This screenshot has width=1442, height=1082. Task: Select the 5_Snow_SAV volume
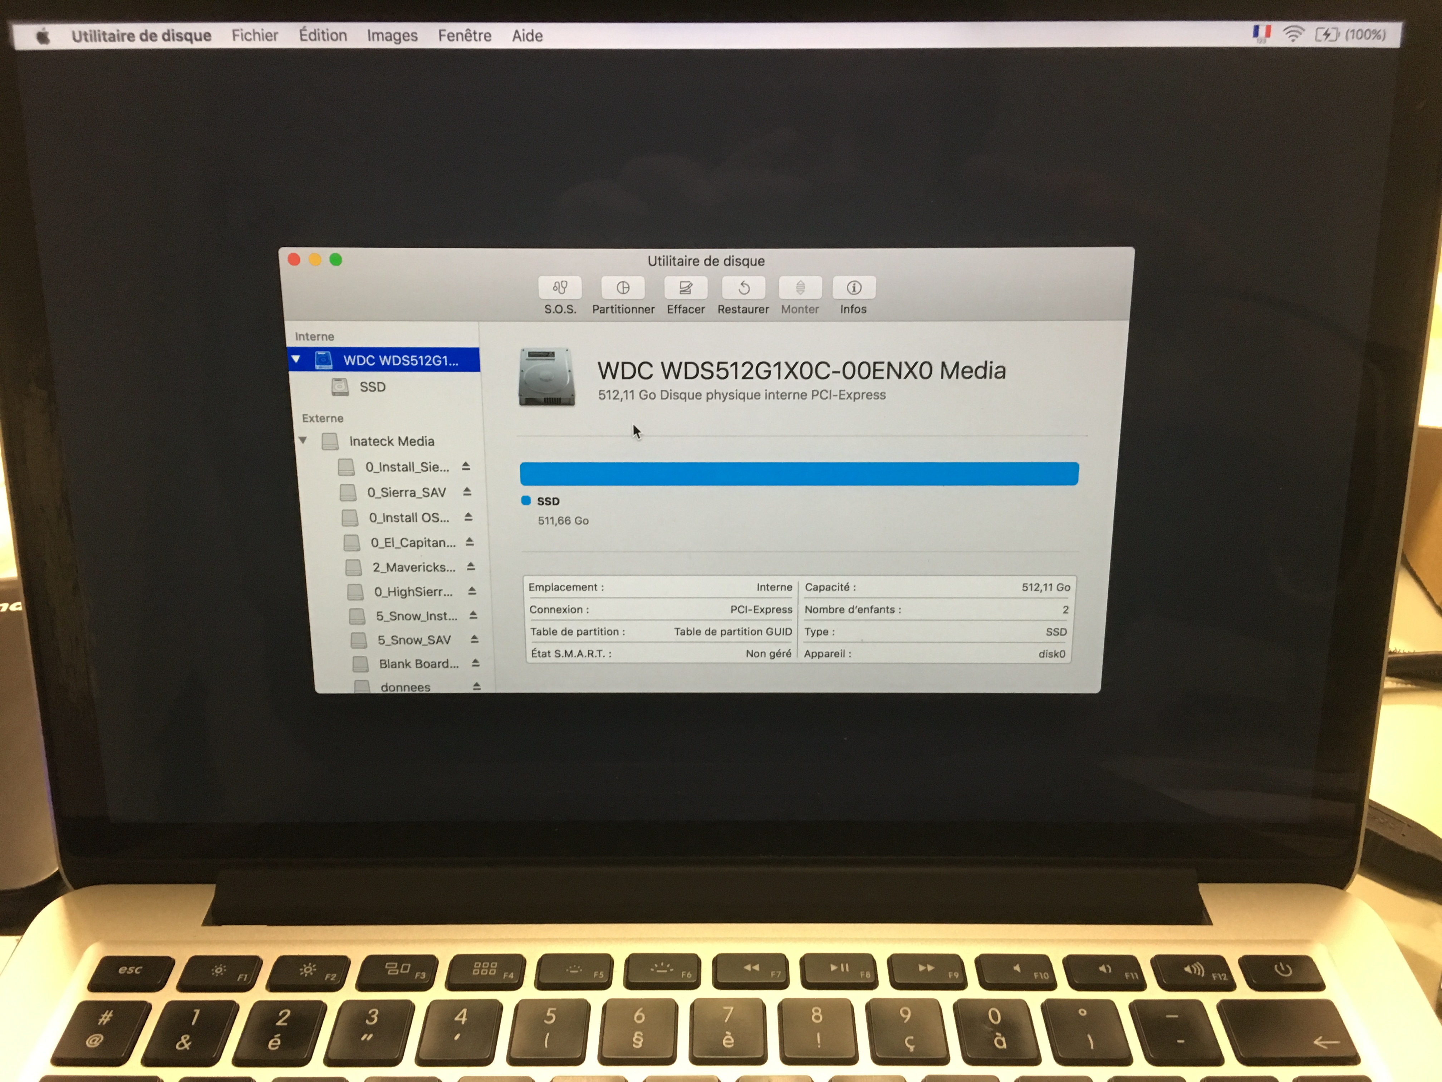(x=414, y=640)
